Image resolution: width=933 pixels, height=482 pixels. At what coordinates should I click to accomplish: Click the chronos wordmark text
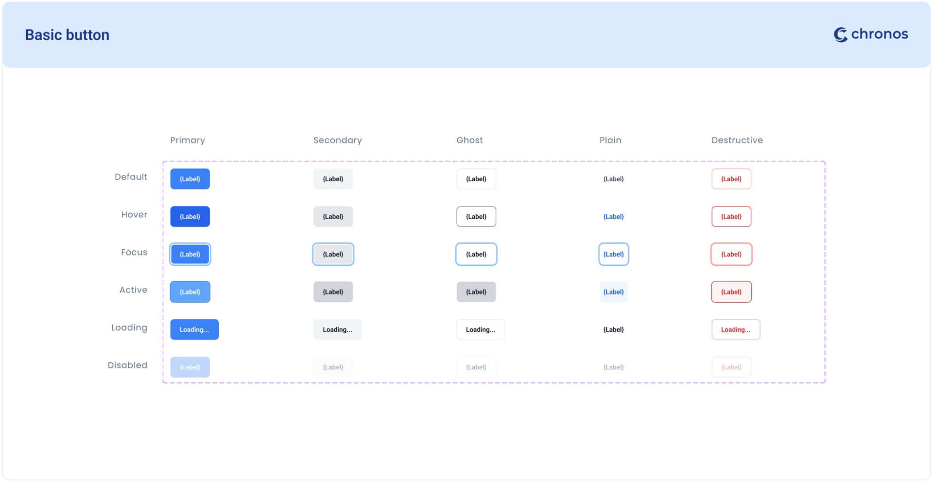coord(880,34)
